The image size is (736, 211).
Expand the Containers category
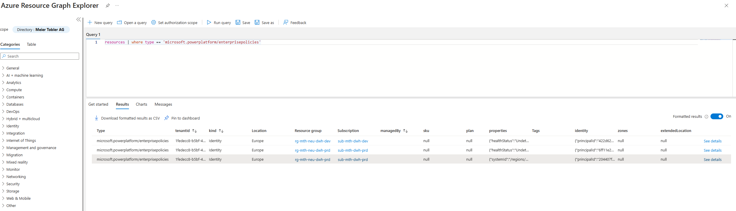(x=3, y=97)
